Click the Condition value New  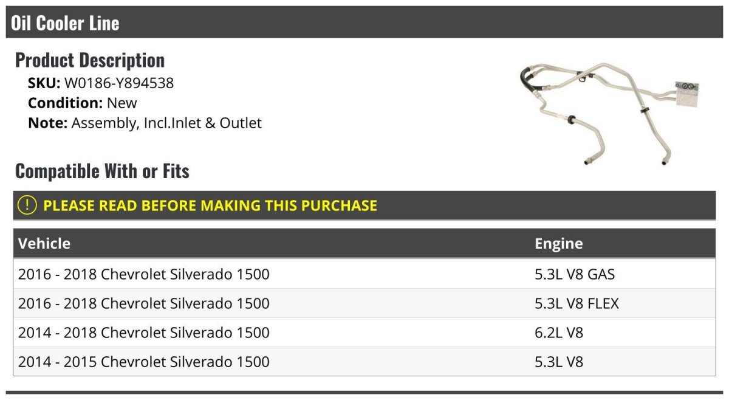point(122,103)
